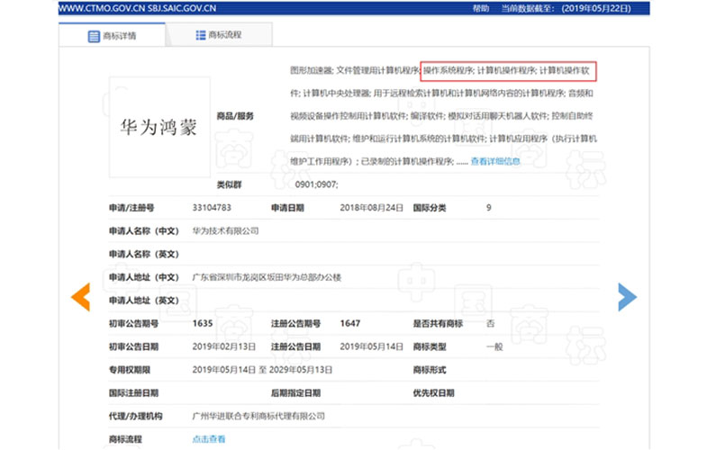This screenshot has width=707, height=450.
Task: Click the registration announcement number 1647
Action: (x=349, y=323)
